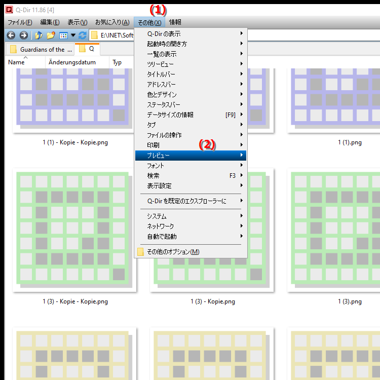Viewport: 380px width, 380px height.
Task: Select thumbnail of 1 (3) - Kopie - Kopie.png
Action: pos(74,230)
